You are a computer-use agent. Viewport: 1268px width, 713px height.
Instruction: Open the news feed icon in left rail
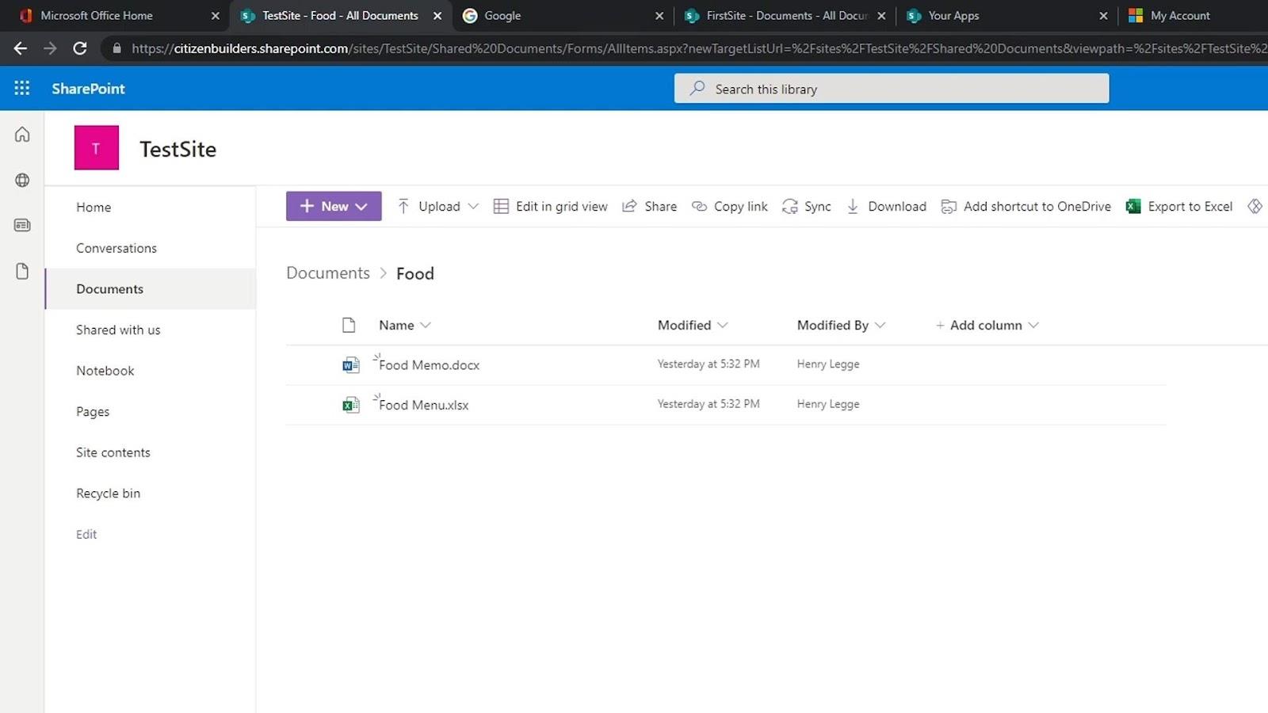(x=22, y=225)
